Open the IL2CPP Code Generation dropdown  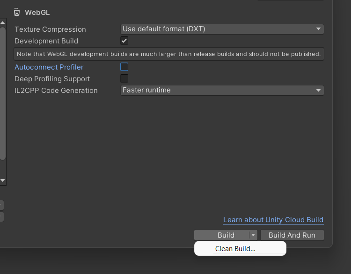point(222,90)
